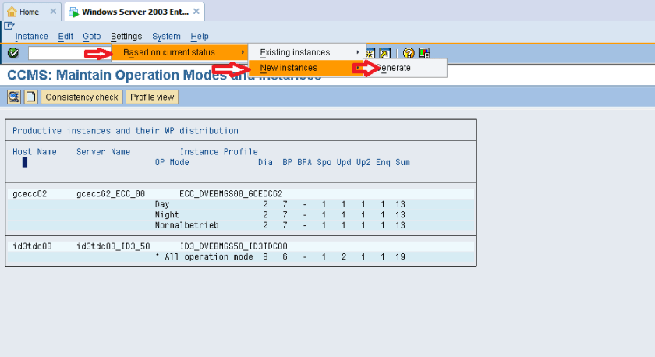This screenshot has width=655, height=357.
Task: Click the Settings menu
Action: (126, 37)
